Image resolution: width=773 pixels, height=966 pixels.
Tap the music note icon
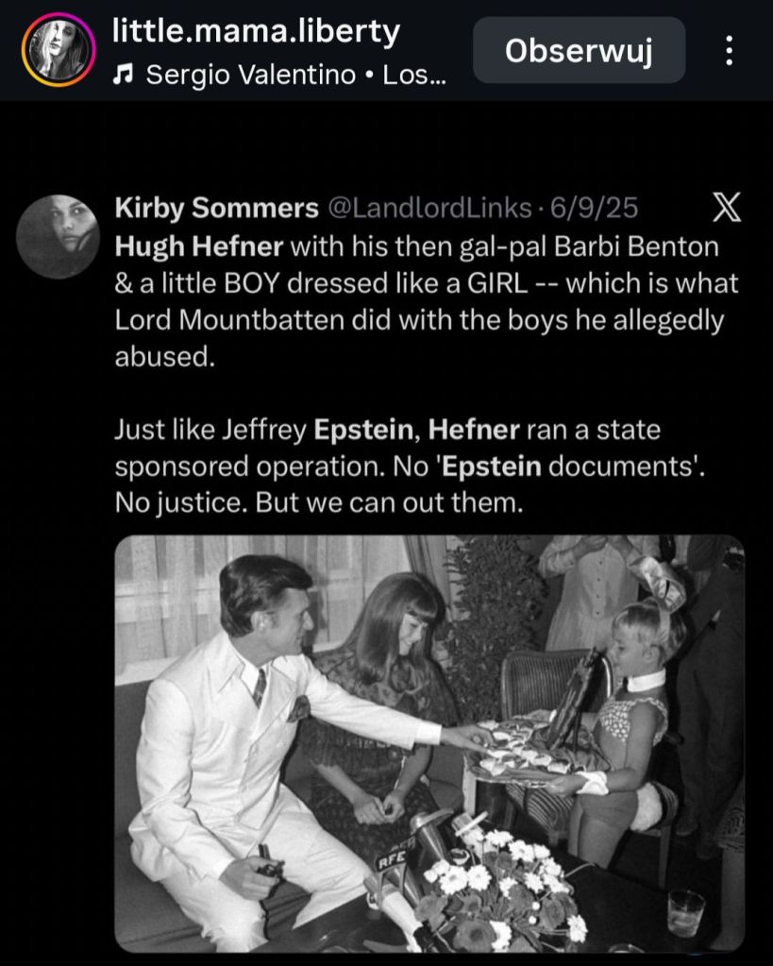[124, 76]
